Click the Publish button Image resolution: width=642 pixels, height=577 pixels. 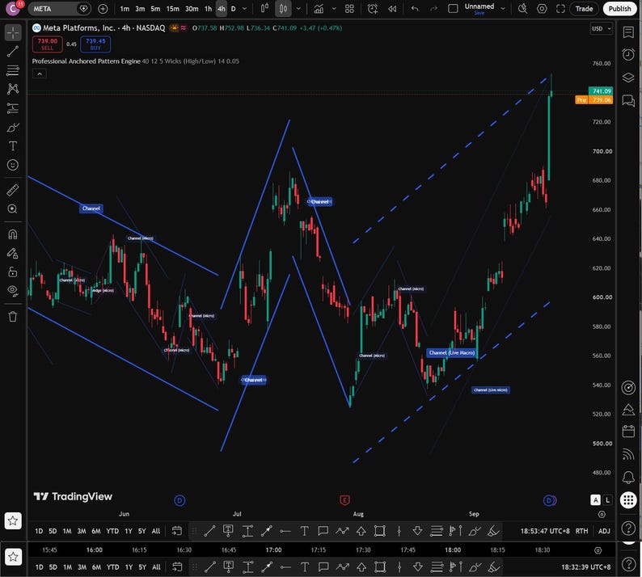(619, 9)
